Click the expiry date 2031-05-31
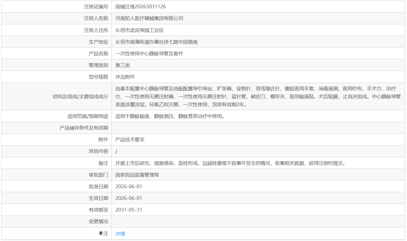Viewport: 407px width, 241px height. point(129,210)
